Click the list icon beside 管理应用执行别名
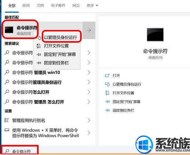The width and height of the screenshot is (190, 155). click(7, 120)
